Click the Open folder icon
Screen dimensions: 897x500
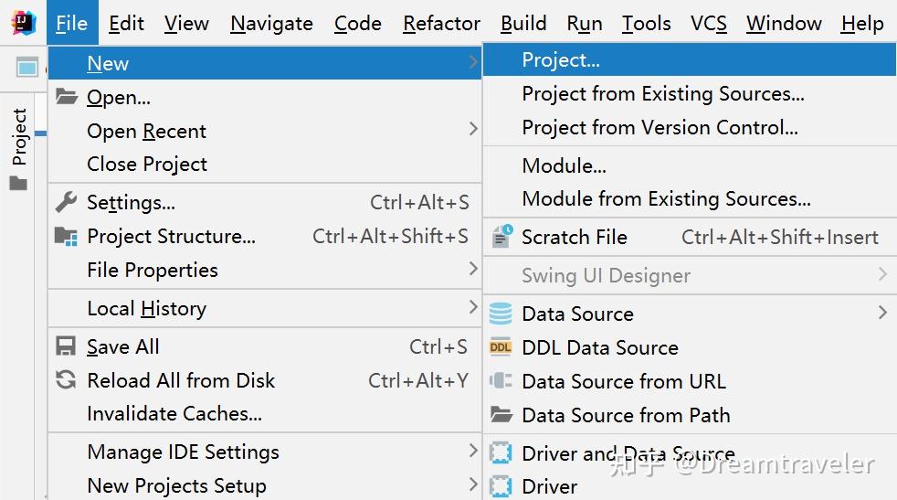tap(66, 97)
